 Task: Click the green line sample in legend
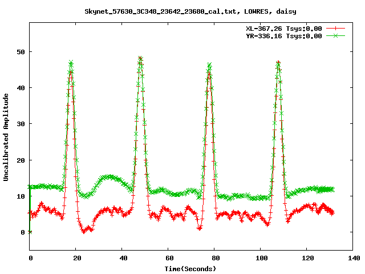[x=335, y=35]
